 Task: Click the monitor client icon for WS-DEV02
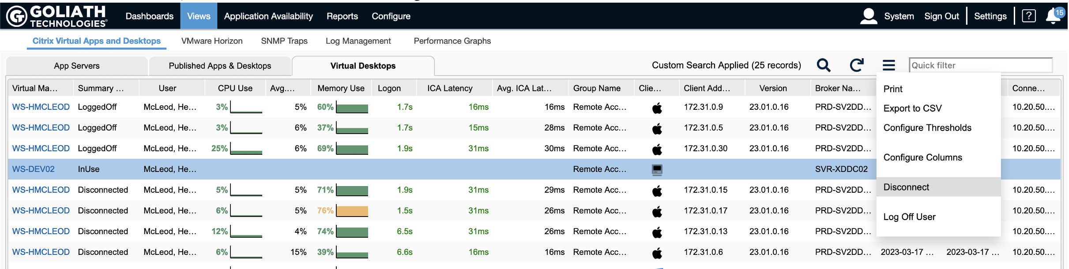pos(657,169)
